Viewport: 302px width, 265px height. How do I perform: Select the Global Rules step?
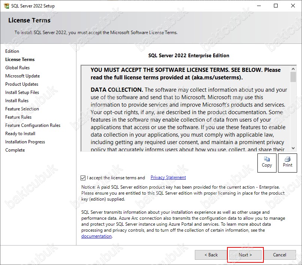[x=17, y=68]
